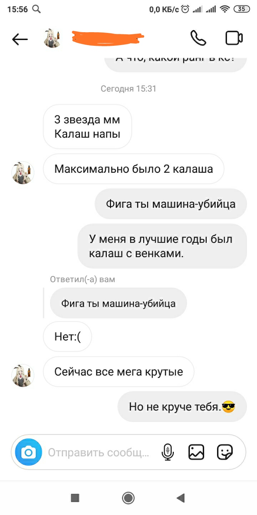Select the message 'Но не круче тебя.'
Viewport: 257px width, 515px height.
182,407
